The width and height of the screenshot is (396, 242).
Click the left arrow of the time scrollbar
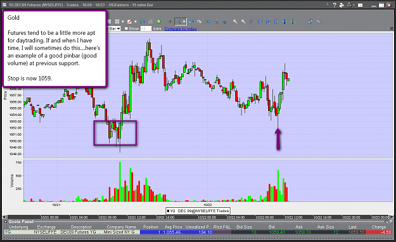[3, 217]
